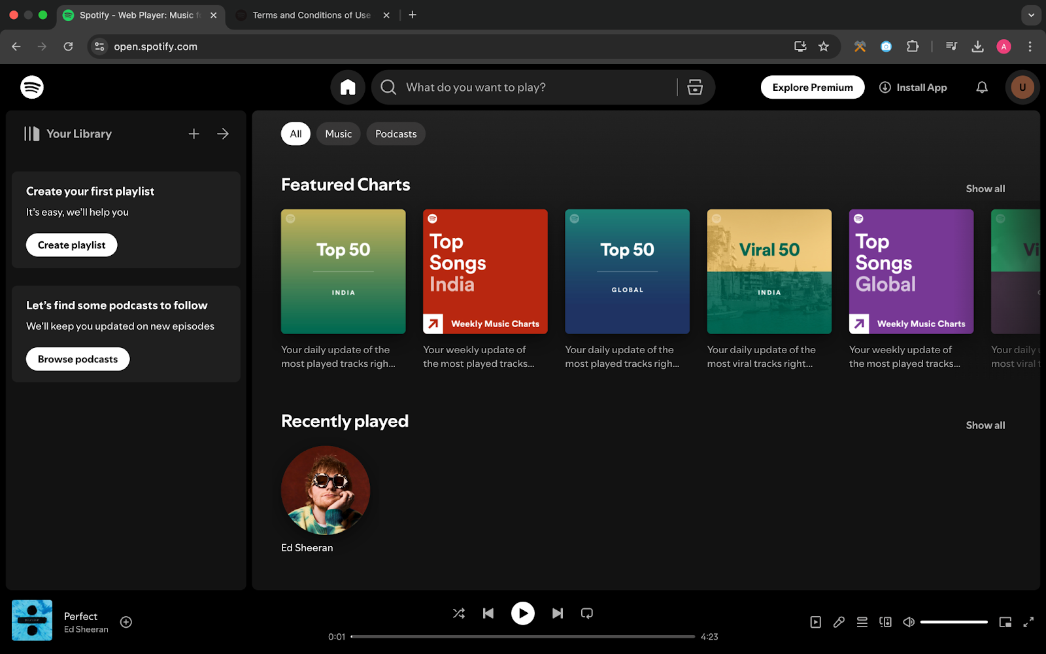Open the notifications bell
1046x654 pixels.
click(981, 87)
